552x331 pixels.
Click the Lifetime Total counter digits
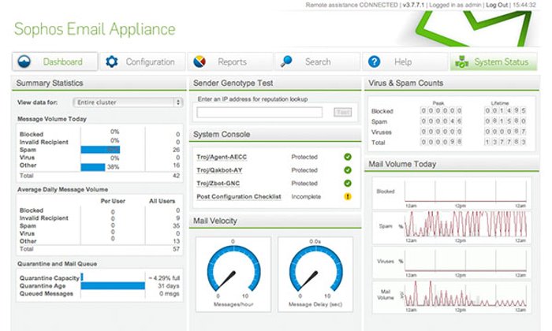tap(505, 142)
